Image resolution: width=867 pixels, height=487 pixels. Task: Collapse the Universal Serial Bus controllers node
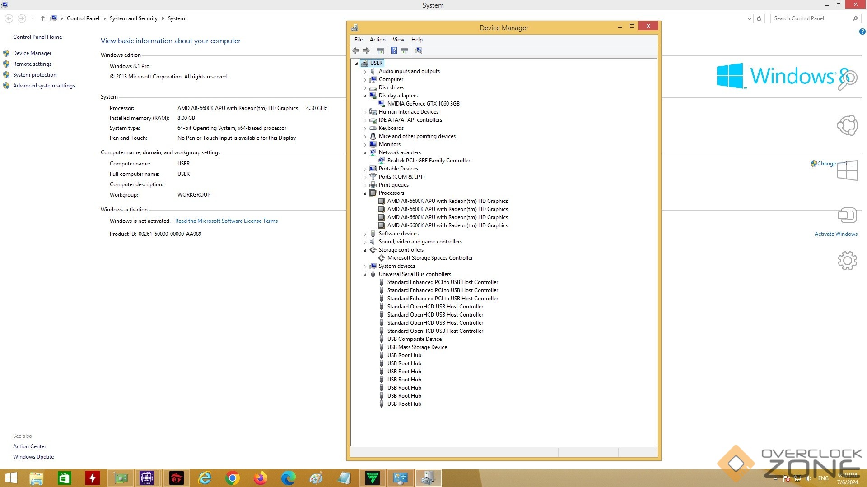tap(365, 275)
